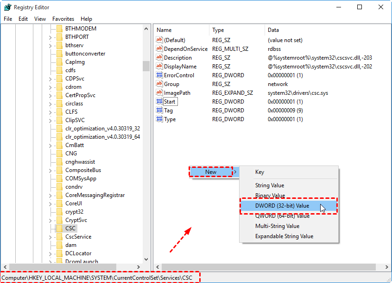Click the Group string value icon
Image resolution: width=392 pixels, height=283 pixels.
click(159, 84)
